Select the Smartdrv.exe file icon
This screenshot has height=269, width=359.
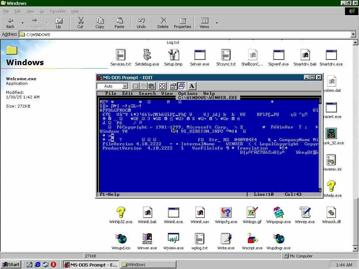[331, 55]
